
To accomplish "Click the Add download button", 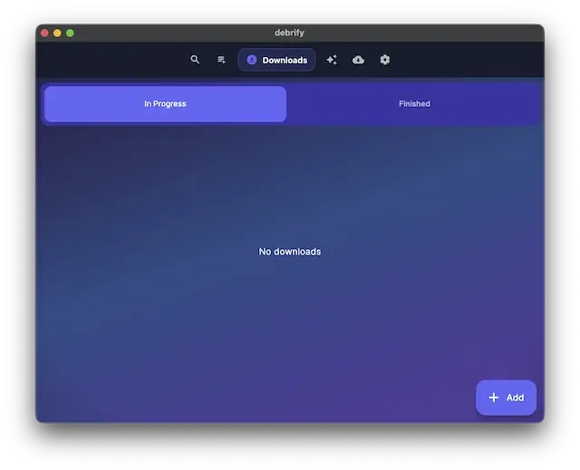I will (506, 398).
